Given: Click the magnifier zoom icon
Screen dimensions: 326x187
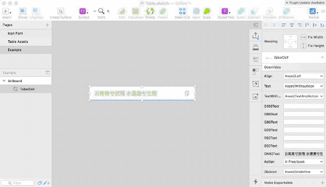Looking at the screenshot, I should pos(101,11).
